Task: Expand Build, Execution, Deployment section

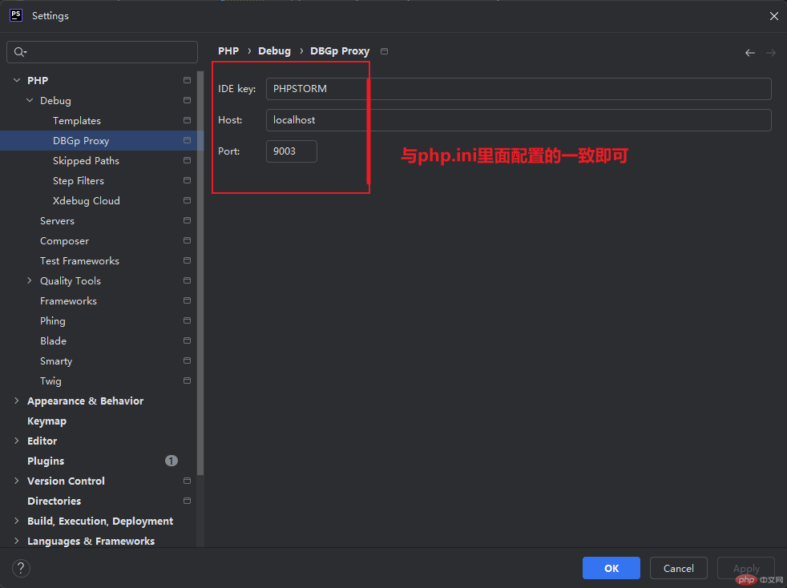Action: pos(17,521)
